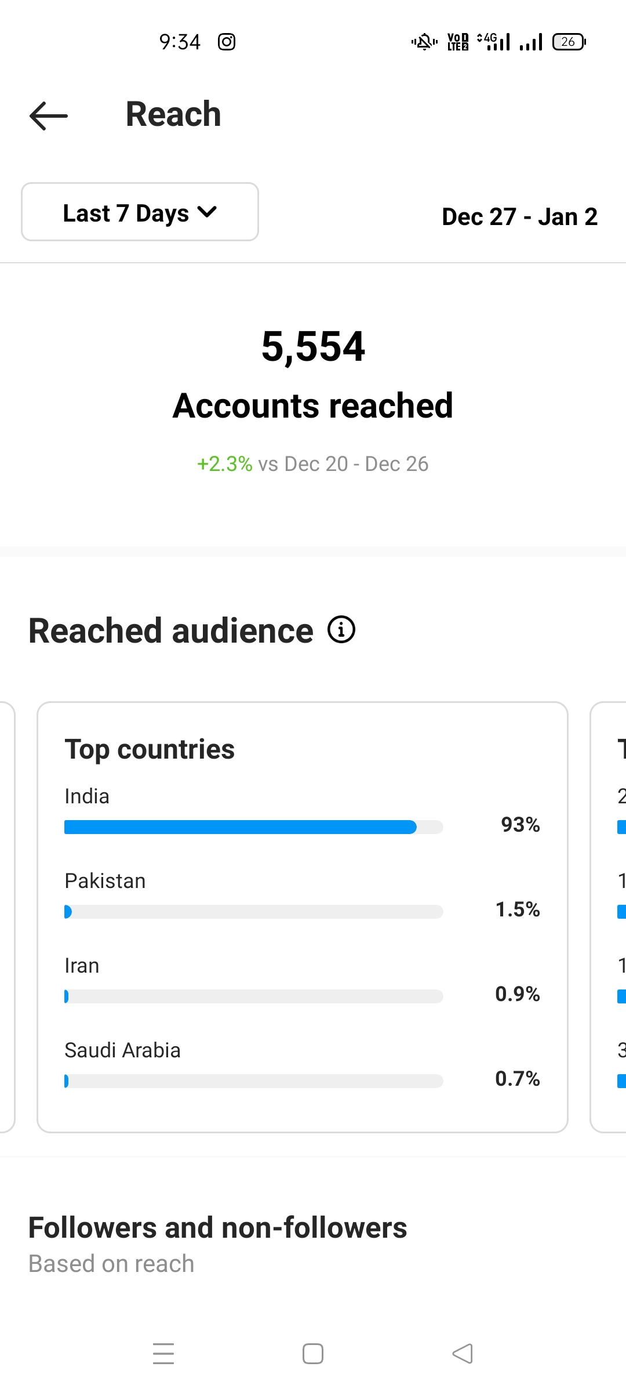This screenshot has width=626, height=1392.
Task: Tap the back arrow icon
Action: [x=49, y=115]
